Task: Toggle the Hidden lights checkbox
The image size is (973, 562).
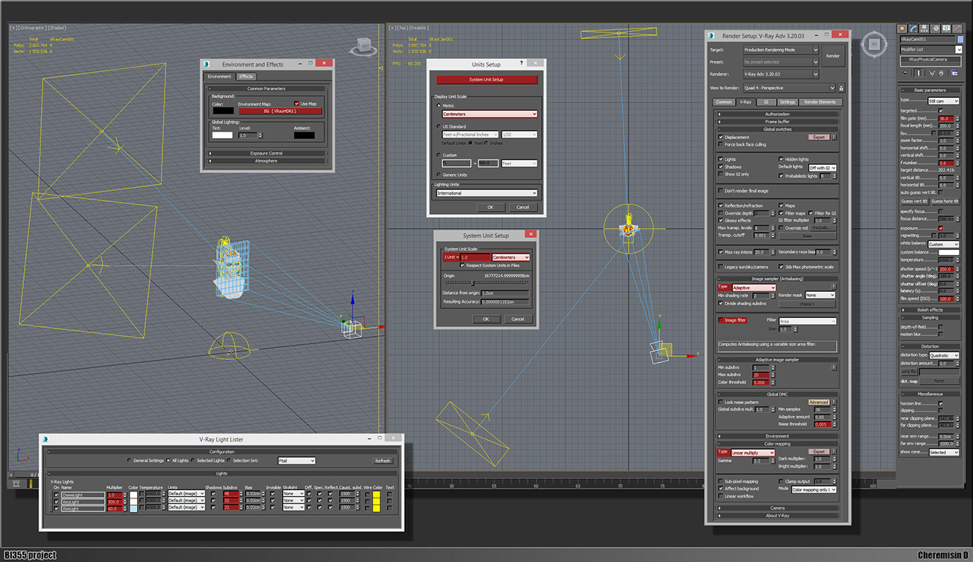Action: [781, 159]
